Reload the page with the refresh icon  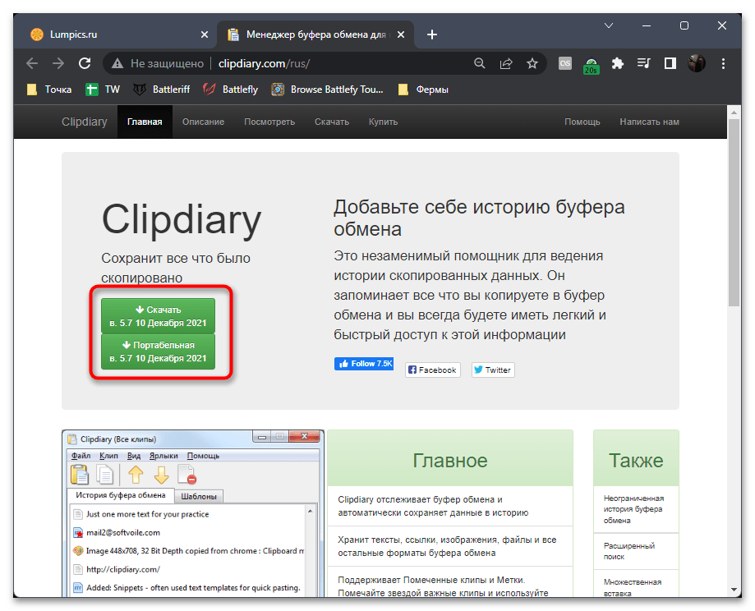[x=84, y=63]
